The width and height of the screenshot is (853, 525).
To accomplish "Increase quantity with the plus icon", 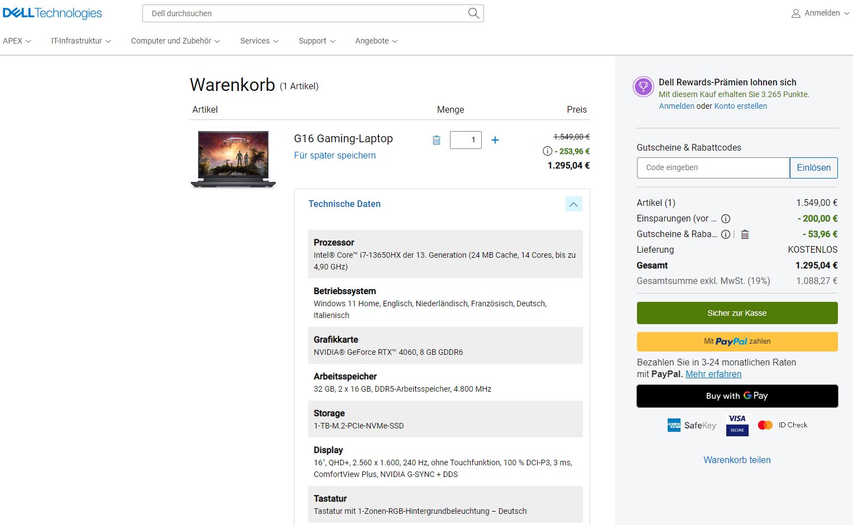I will [x=495, y=140].
